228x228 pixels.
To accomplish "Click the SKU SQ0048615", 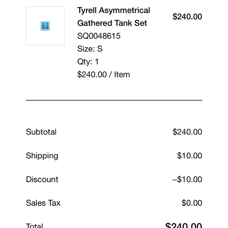I will pos(99,36).
